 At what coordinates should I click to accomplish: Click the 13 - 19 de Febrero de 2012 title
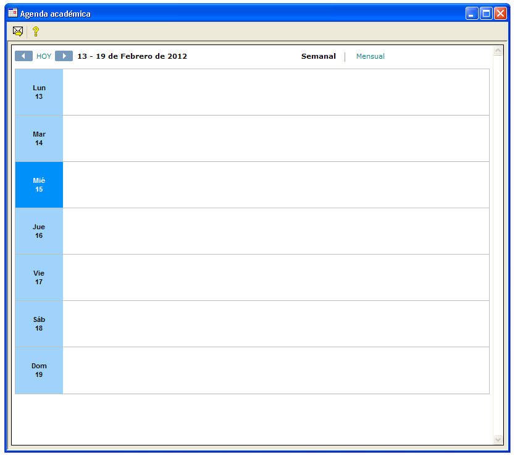pos(132,56)
